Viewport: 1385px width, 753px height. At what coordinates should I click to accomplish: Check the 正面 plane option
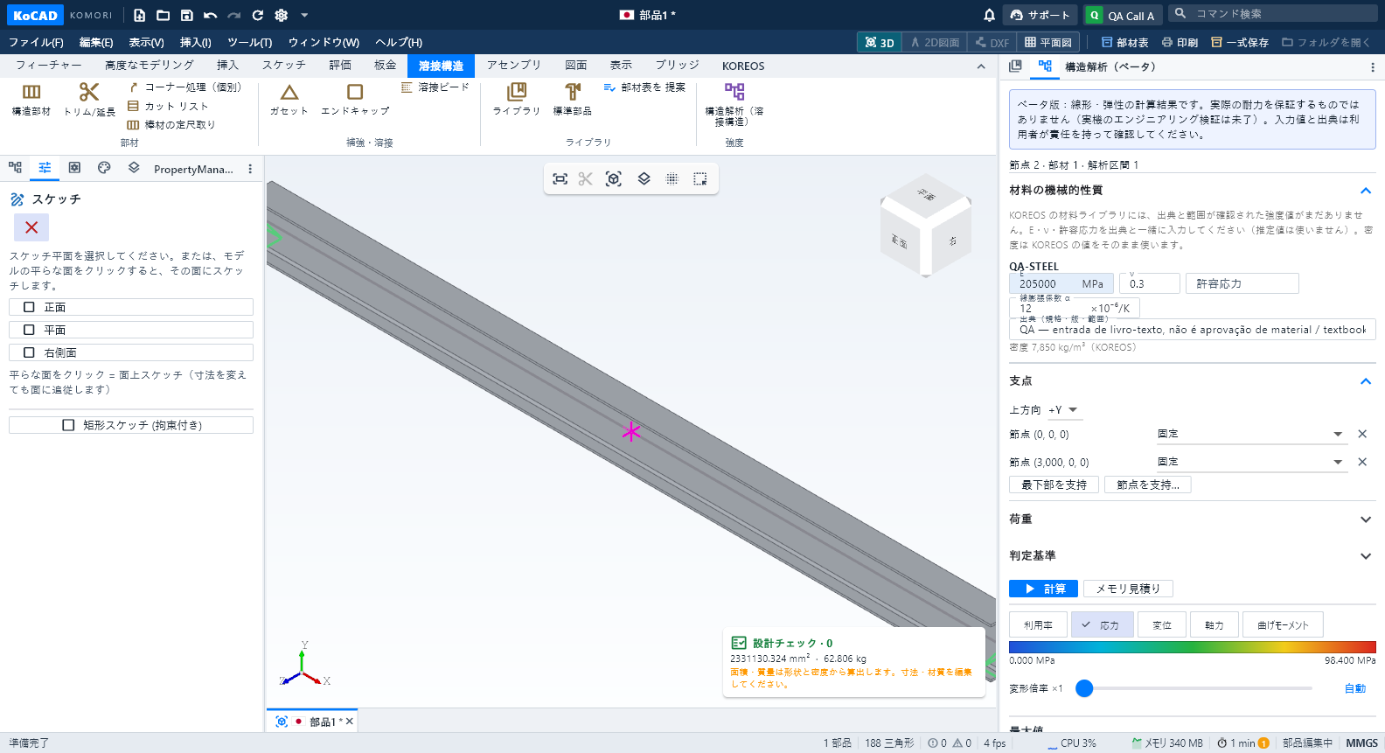click(x=131, y=307)
